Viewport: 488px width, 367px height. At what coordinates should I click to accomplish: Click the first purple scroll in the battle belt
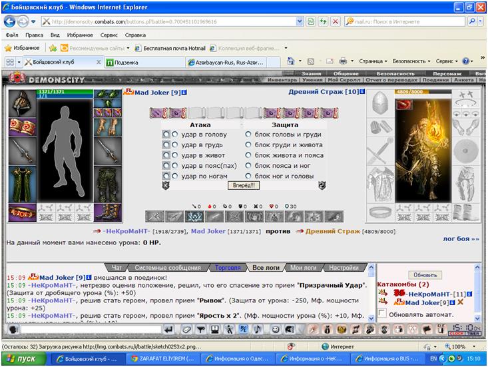click(x=158, y=113)
